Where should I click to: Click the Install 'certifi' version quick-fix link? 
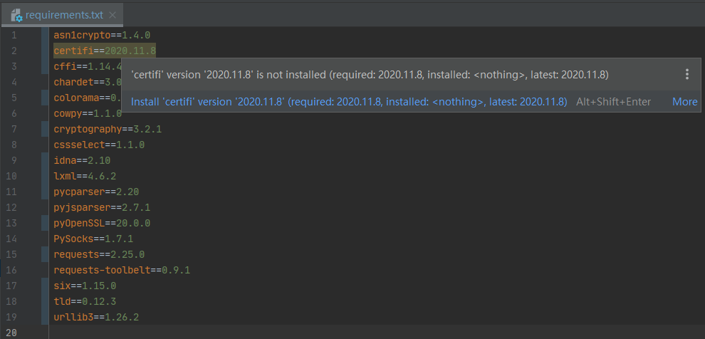tap(349, 101)
